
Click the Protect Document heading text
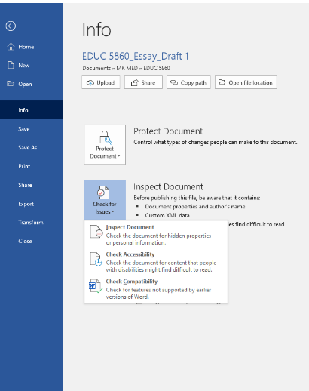coord(168,131)
